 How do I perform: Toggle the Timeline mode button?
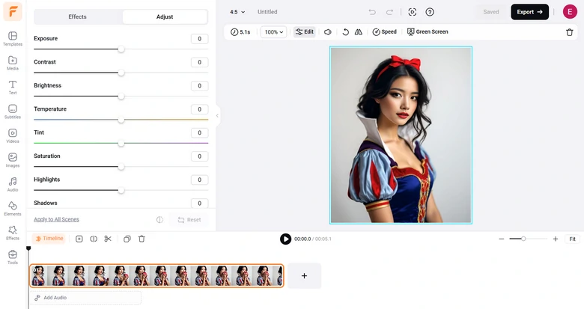49,239
